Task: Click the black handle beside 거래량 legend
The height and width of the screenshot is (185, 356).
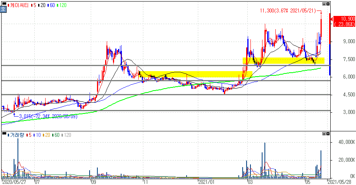Action: (4, 133)
